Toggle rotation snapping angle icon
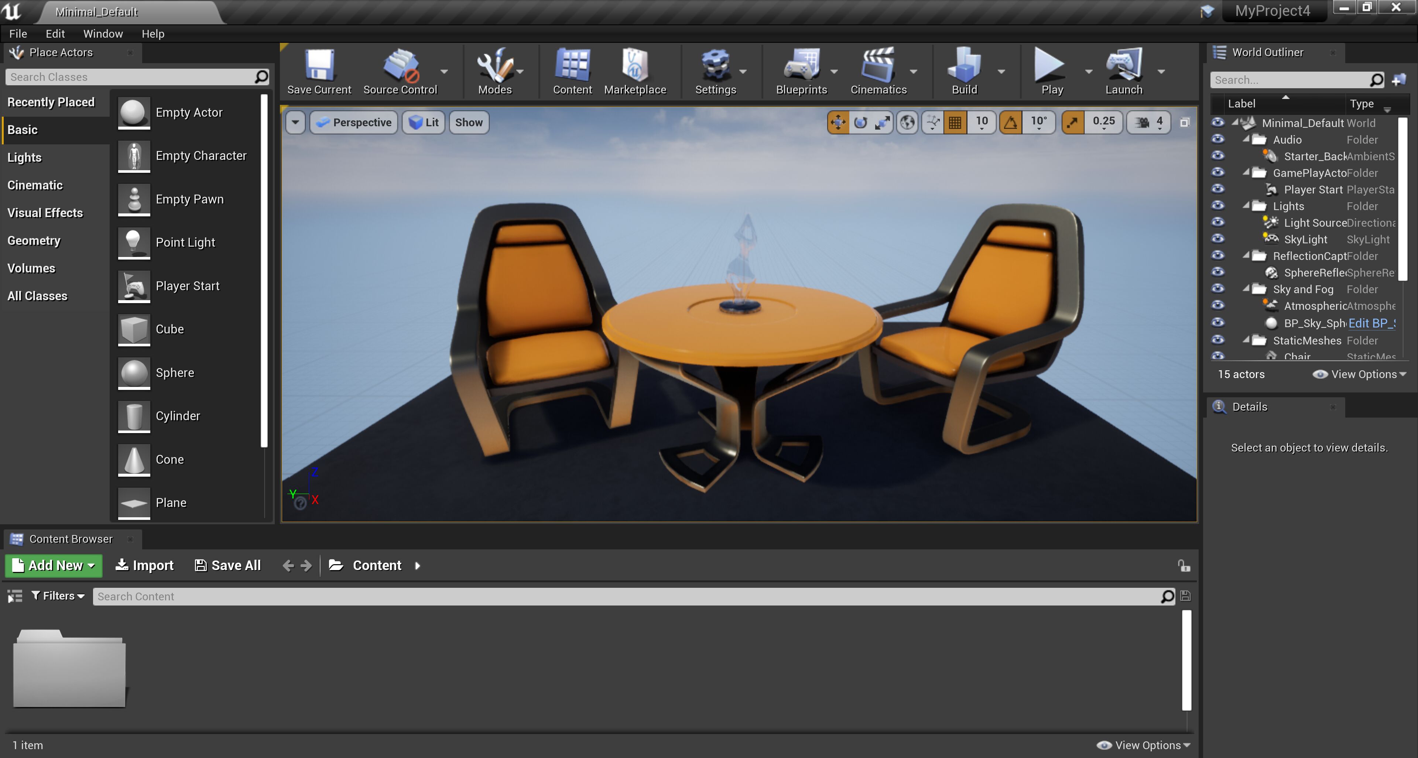The height and width of the screenshot is (758, 1418). [x=1011, y=122]
